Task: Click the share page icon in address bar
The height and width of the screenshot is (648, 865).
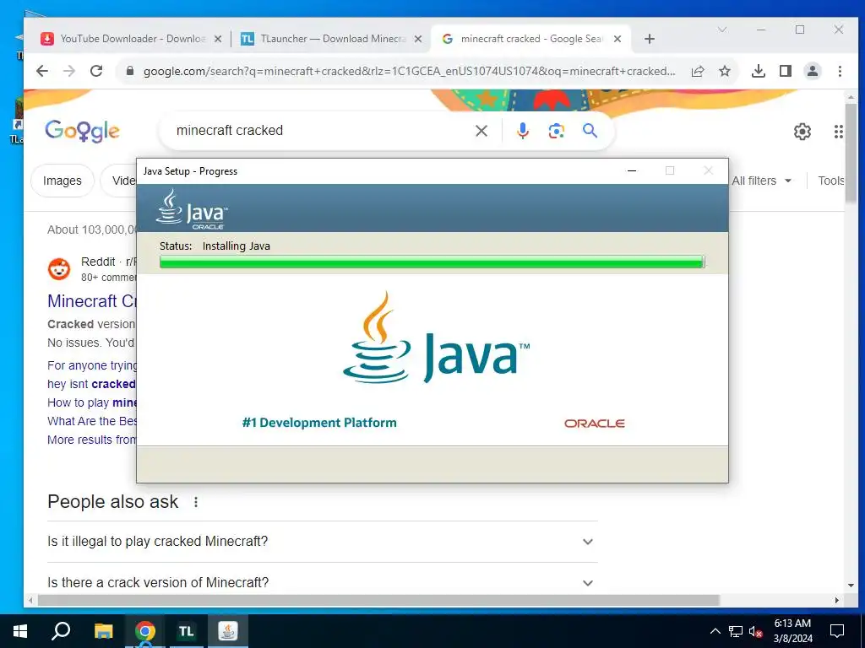Action: click(x=698, y=71)
